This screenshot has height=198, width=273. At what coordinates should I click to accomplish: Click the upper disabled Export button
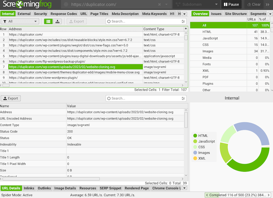pyautogui.click(x=77, y=21)
